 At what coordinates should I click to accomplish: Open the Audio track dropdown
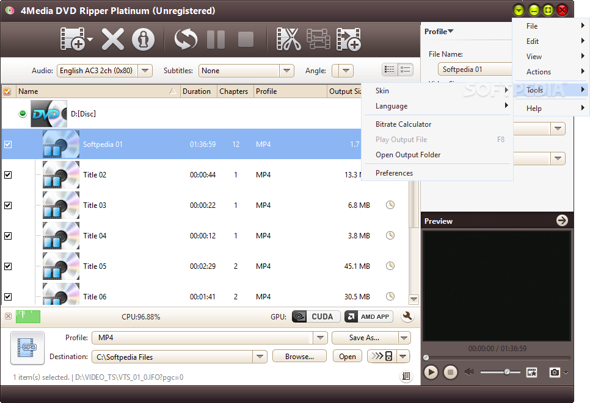pos(145,71)
